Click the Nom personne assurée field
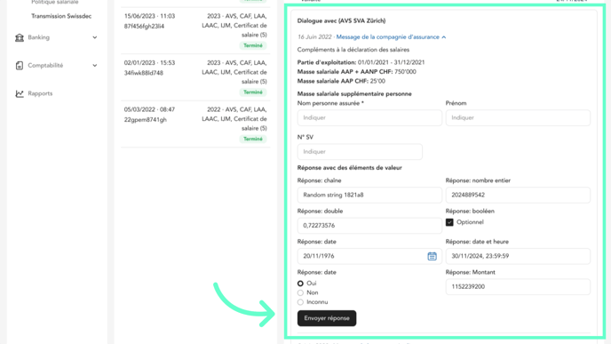Image resolution: width=611 pixels, height=344 pixels. 369,118
